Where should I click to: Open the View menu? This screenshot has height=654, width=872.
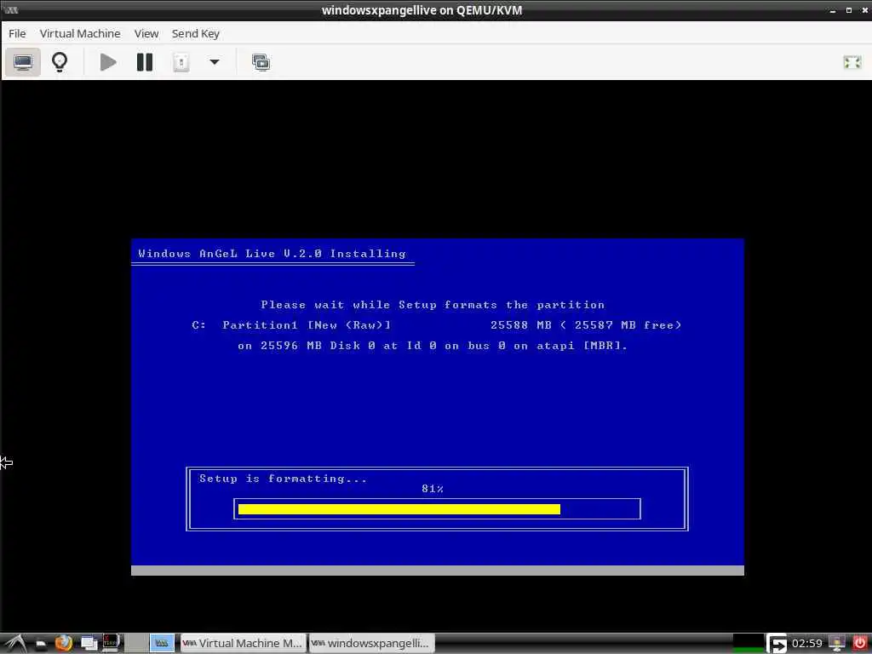[x=146, y=33]
